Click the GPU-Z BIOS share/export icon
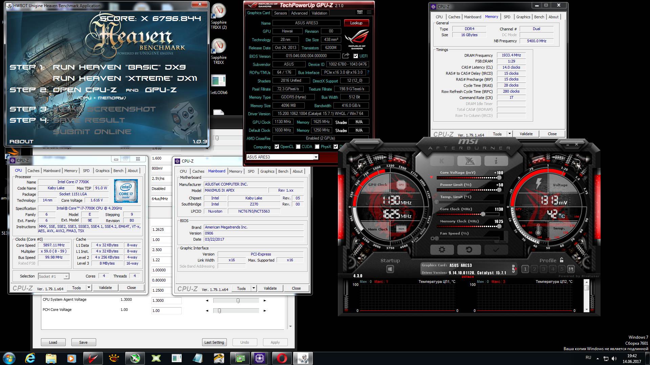Viewport: 650px width, 365px height. (346, 56)
